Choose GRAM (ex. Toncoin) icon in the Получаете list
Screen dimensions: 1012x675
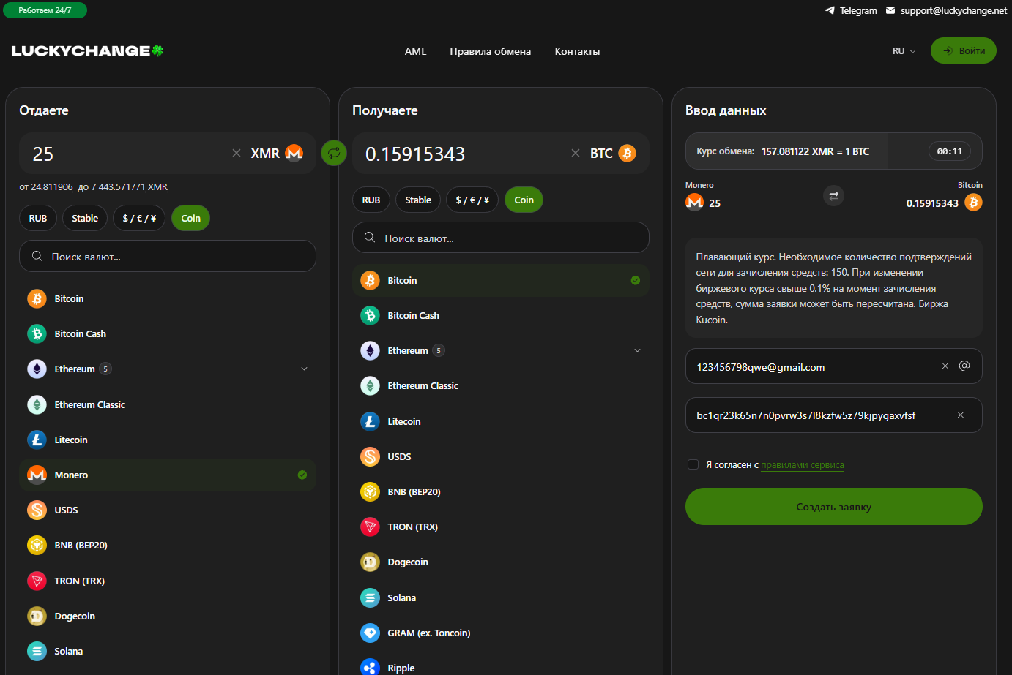[x=370, y=633]
